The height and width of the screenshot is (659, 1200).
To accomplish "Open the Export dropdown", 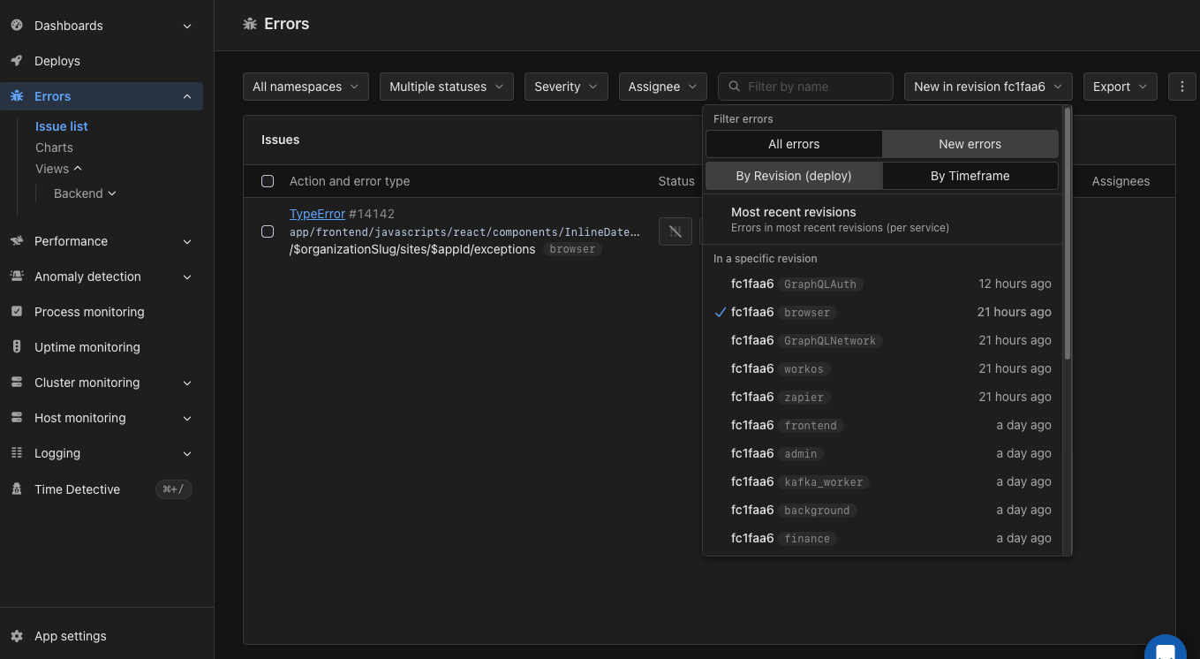I will coord(1121,87).
